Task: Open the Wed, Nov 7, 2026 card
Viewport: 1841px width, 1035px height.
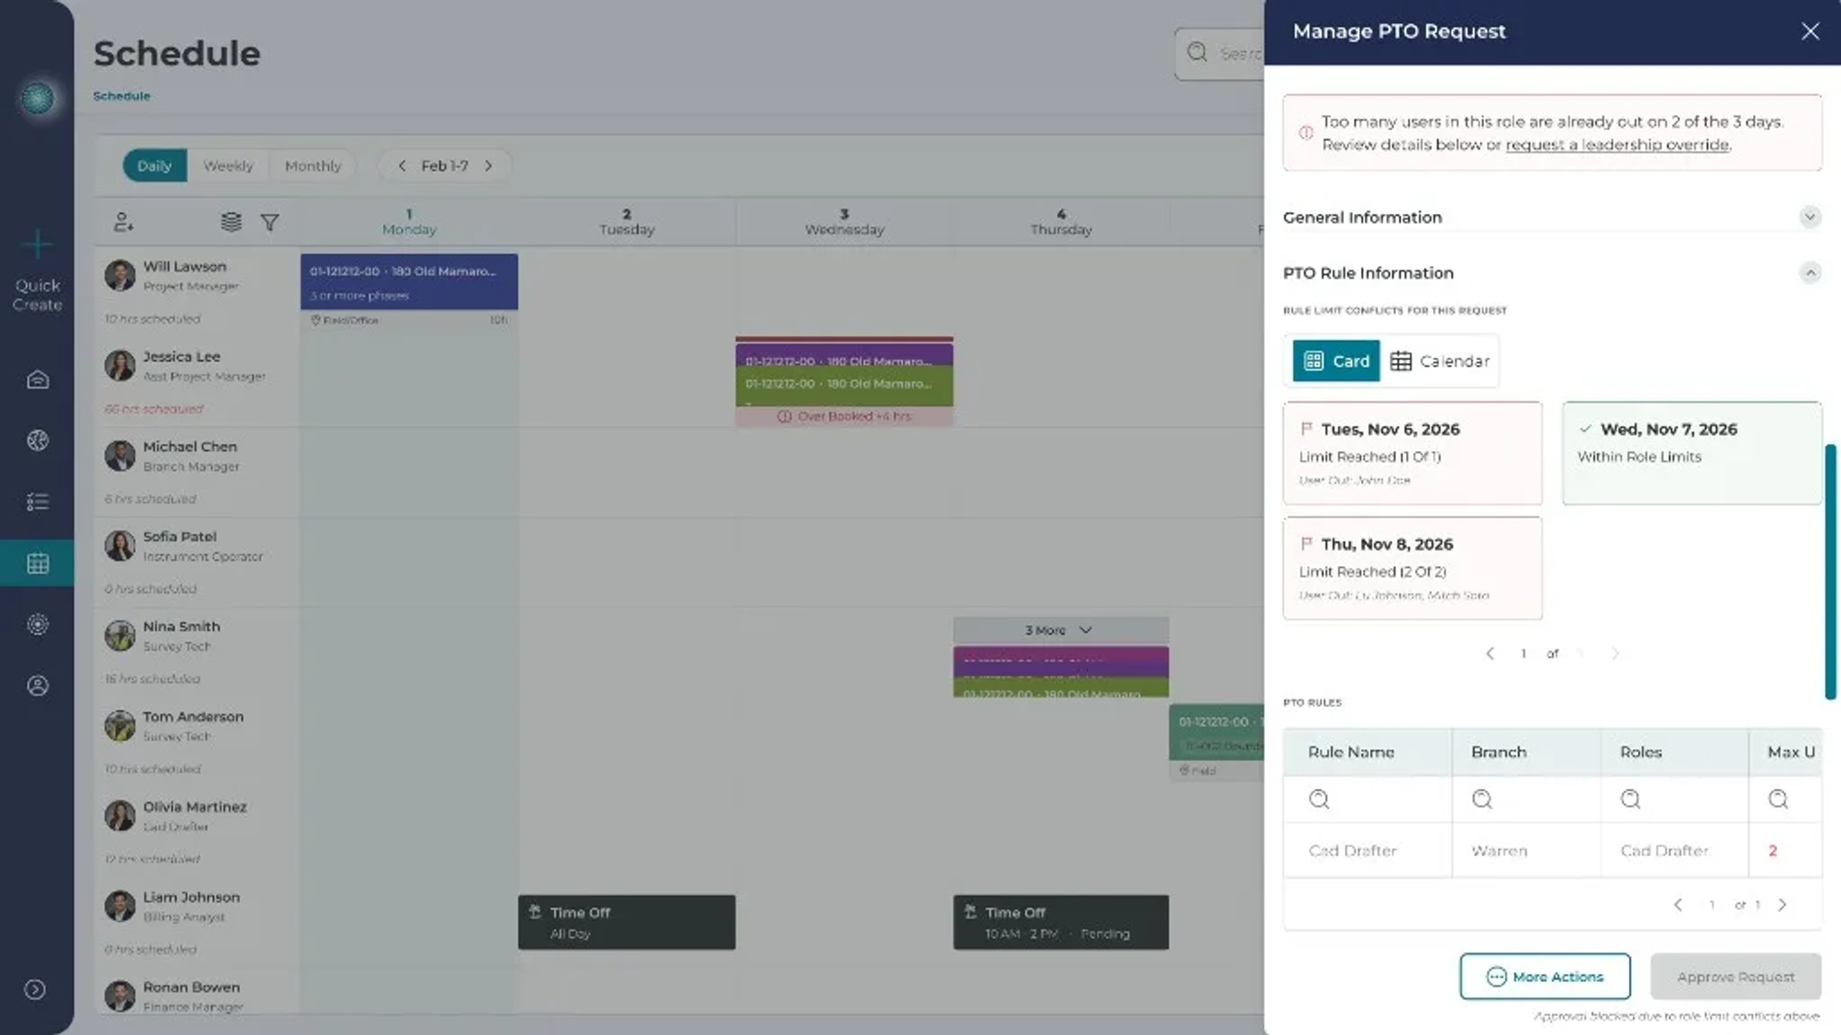Action: [x=1692, y=453]
